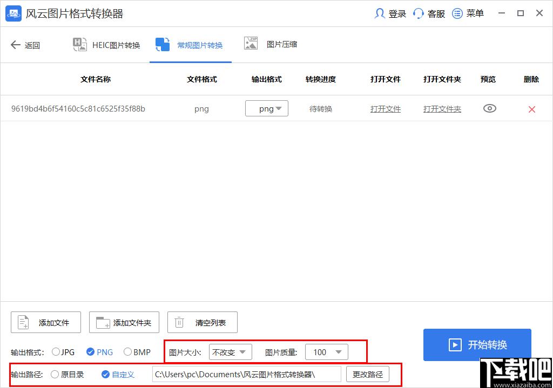553x388 pixels.
Task: Click the output path text field
Action: [247, 375]
